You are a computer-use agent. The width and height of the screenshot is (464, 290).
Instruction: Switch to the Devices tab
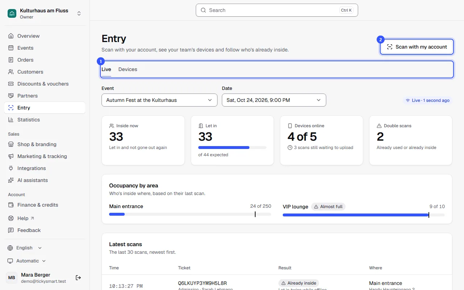(x=128, y=69)
